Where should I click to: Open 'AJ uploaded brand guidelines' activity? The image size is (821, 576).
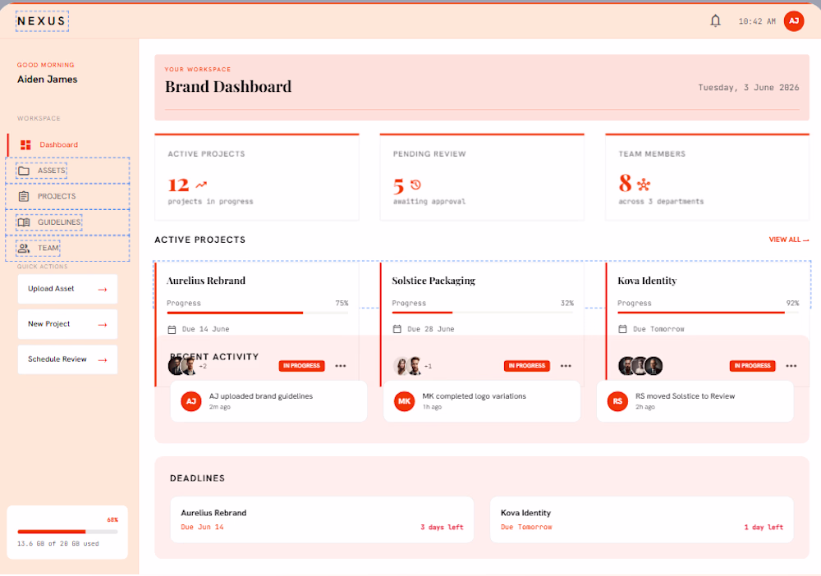268,401
